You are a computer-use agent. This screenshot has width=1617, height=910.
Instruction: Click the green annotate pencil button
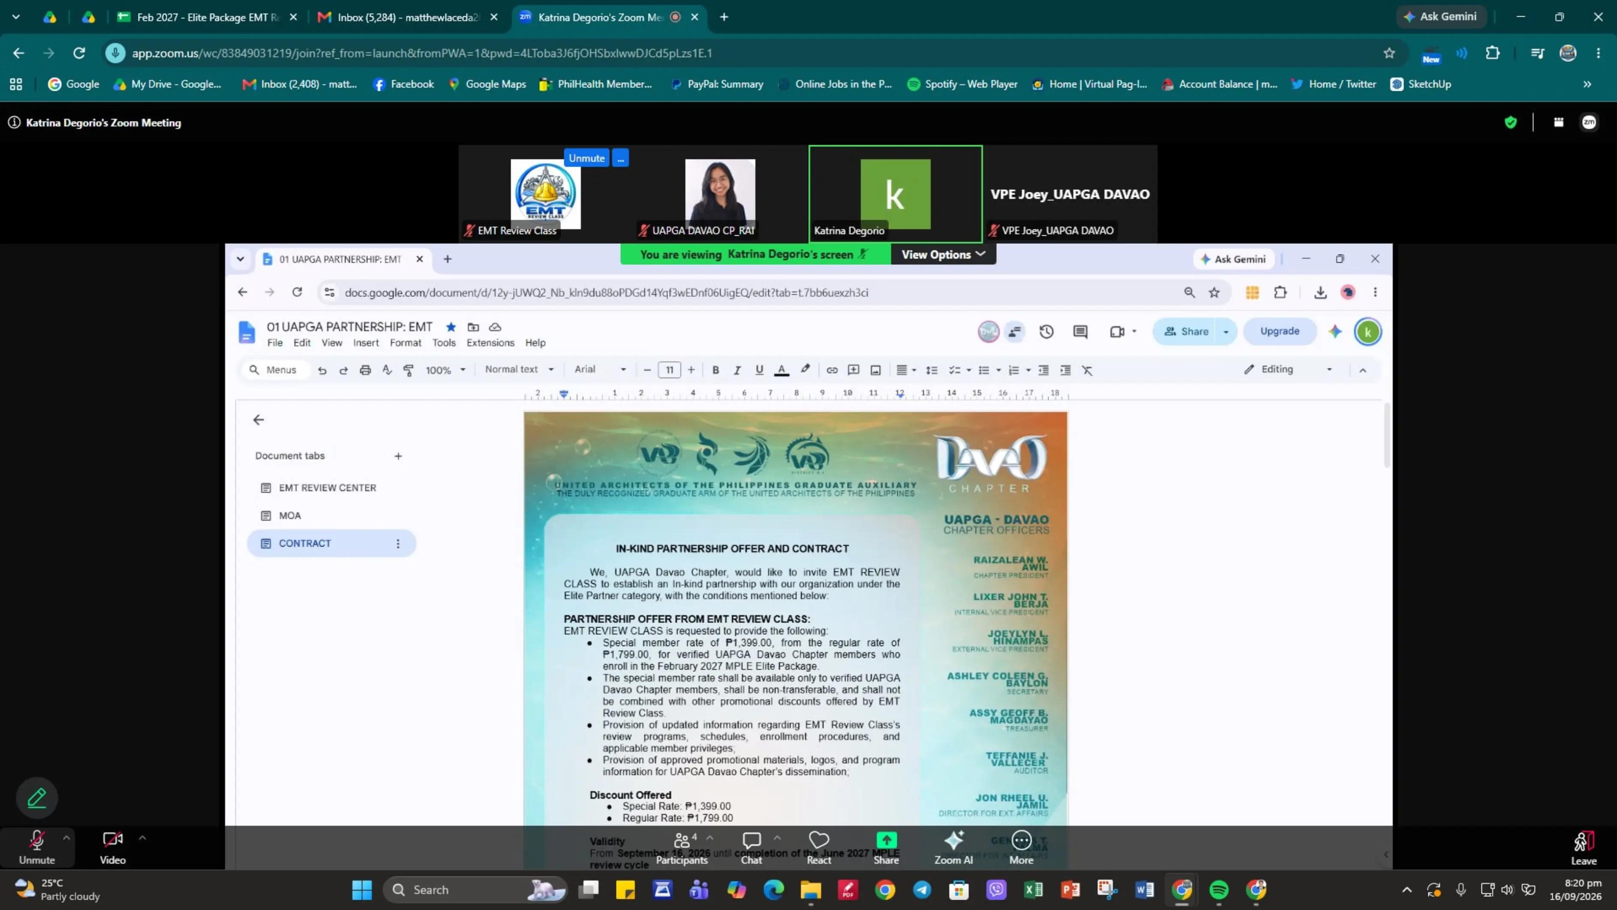tap(37, 798)
